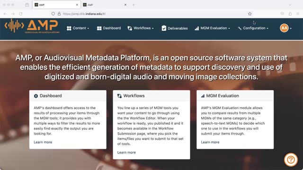Open the Configuration dropdown

pyautogui.click(x=253, y=28)
